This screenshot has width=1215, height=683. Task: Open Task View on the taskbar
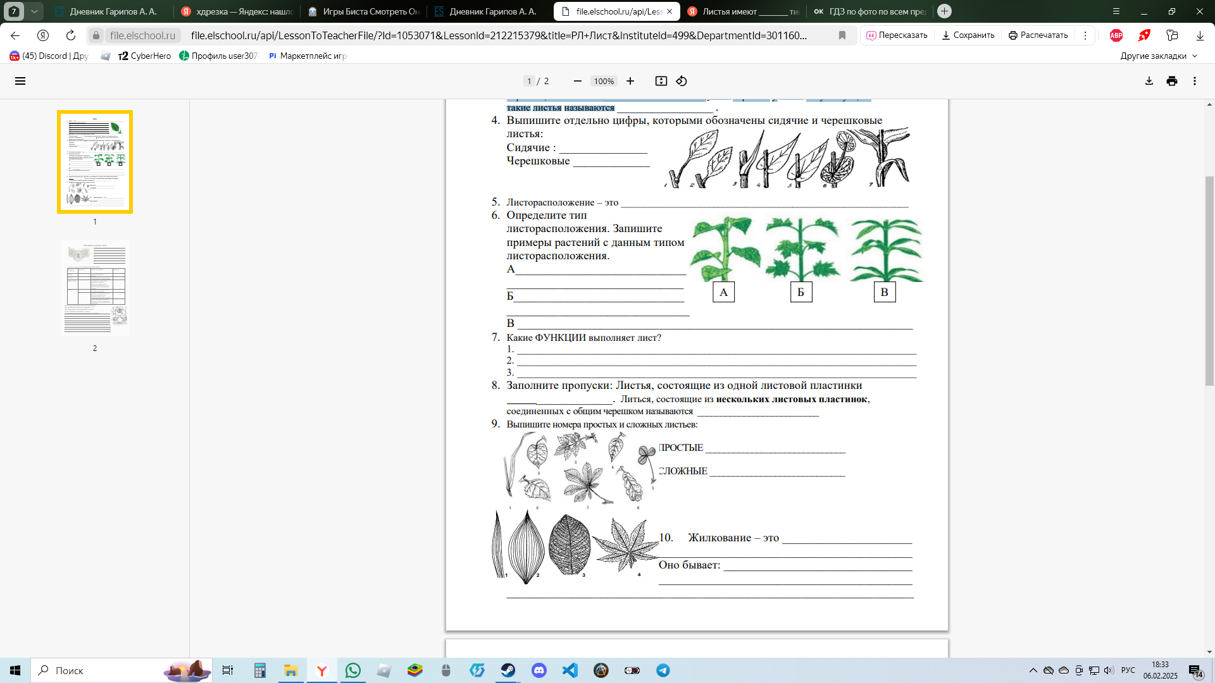pyautogui.click(x=228, y=670)
